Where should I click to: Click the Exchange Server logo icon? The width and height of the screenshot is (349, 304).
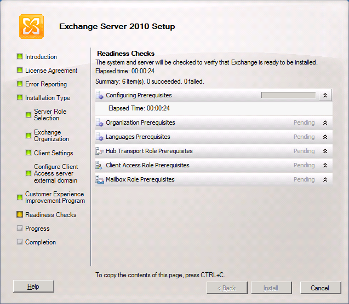point(31,26)
